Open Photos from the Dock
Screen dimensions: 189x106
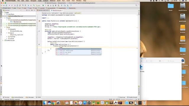76,103
